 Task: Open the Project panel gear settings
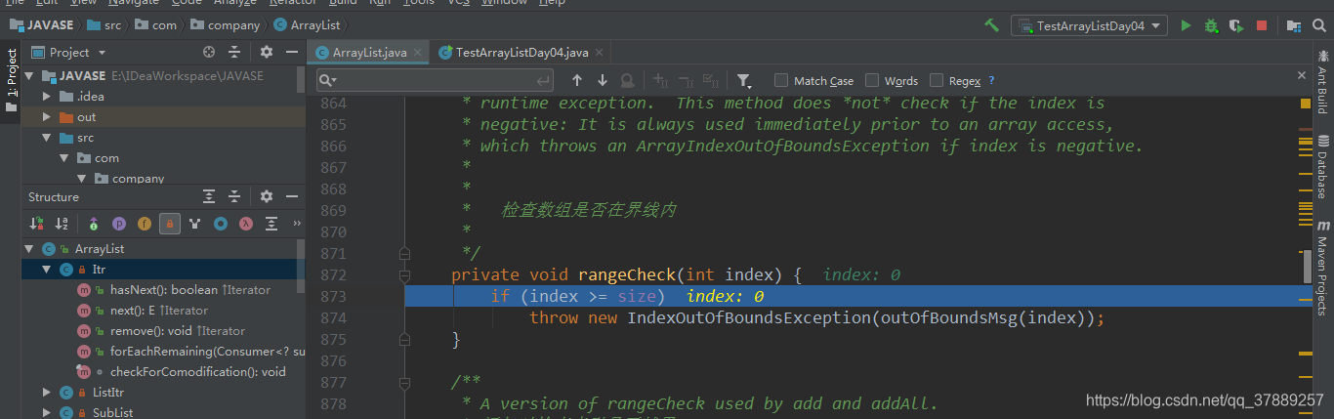[267, 52]
